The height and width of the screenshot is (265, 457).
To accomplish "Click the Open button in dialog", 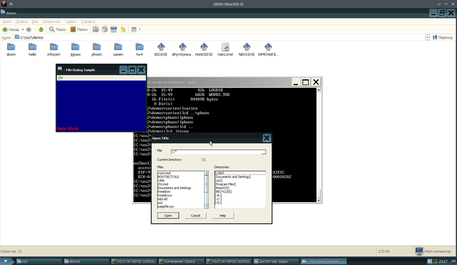I will tap(168, 215).
